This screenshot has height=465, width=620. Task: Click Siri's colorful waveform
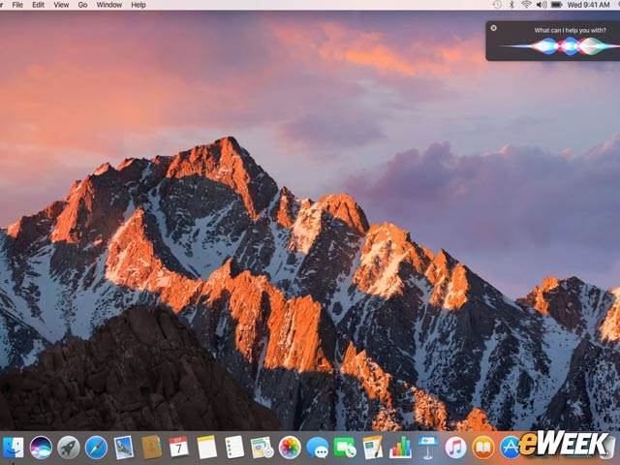pos(560,46)
